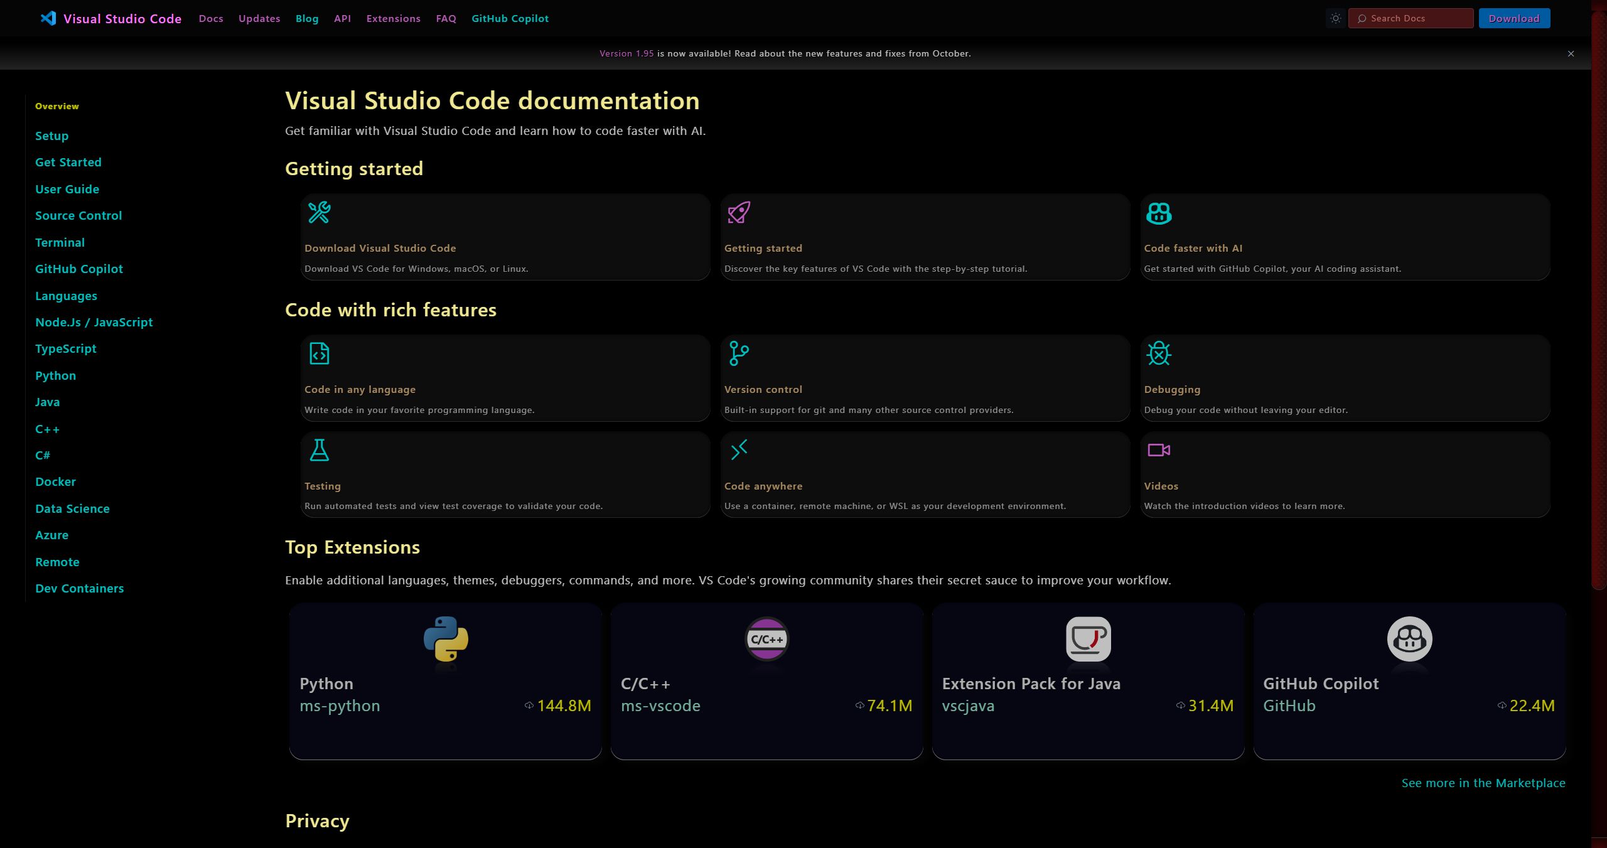This screenshot has height=848, width=1607.
Task: Open the Version control card title
Action: pos(763,390)
